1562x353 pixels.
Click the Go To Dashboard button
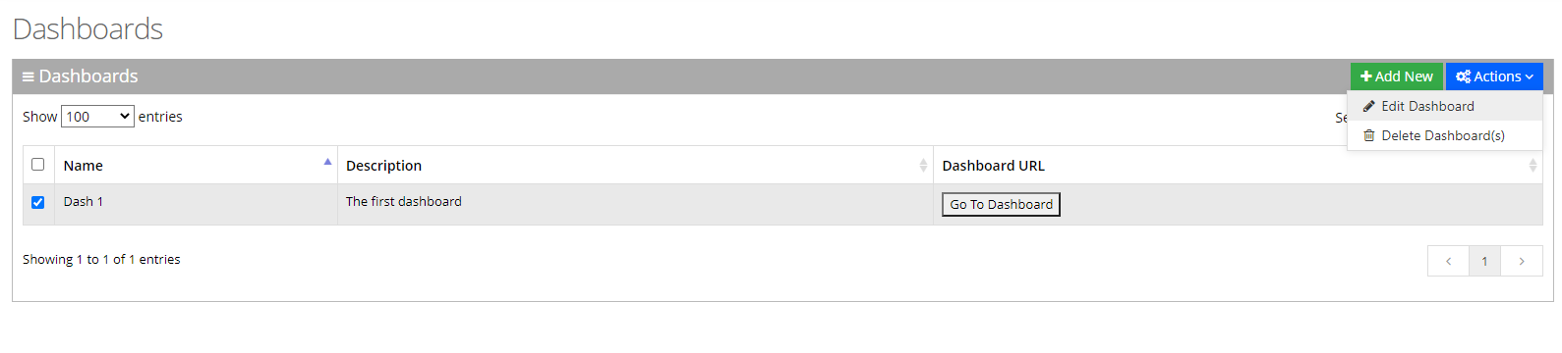pos(1001,204)
